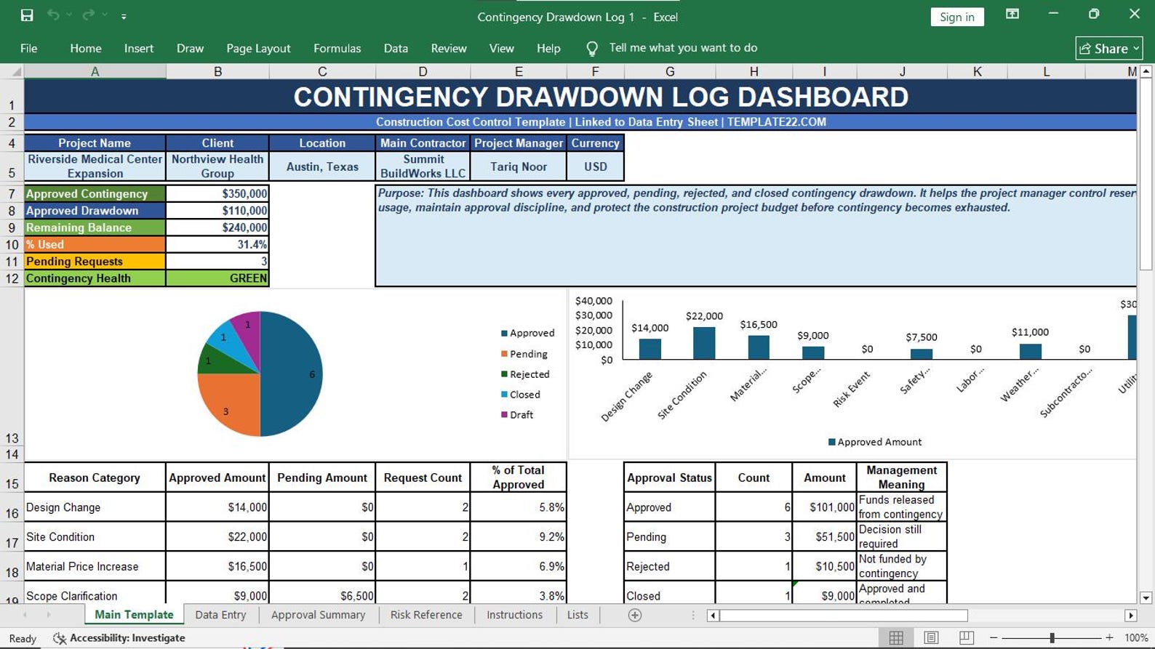Open the Redo history dropdown arrow

(x=105, y=15)
